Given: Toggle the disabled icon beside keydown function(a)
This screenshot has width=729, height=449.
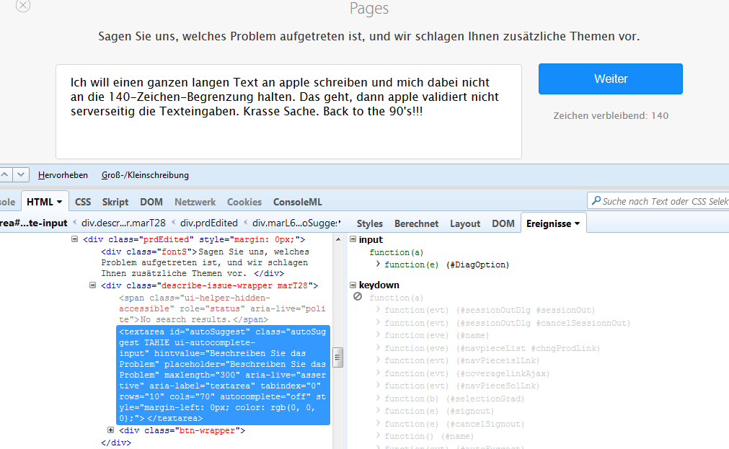Looking at the screenshot, I should [x=358, y=297].
